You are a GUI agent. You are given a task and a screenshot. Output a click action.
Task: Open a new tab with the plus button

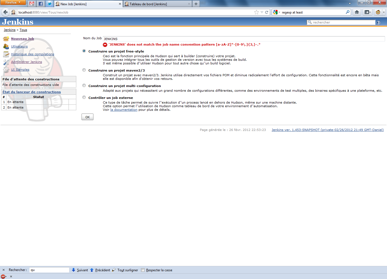196,4
